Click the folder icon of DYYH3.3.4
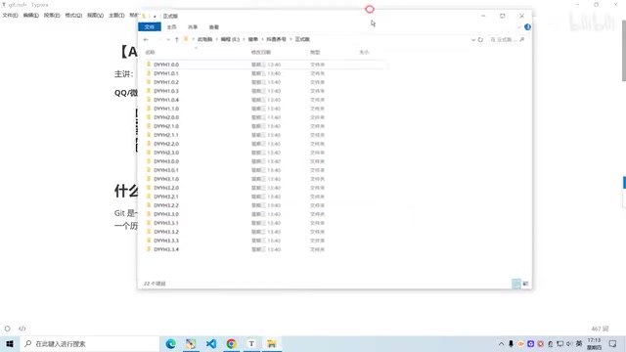Image resolution: width=626 pixels, height=352 pixels. (x=149, y=249)
